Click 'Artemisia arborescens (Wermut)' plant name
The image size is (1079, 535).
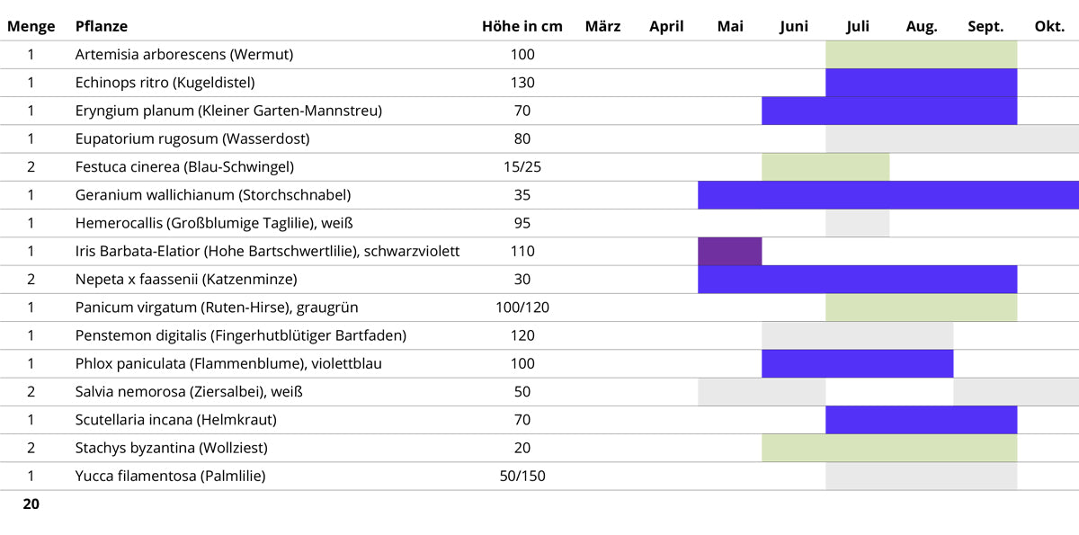tap(184, 55)
